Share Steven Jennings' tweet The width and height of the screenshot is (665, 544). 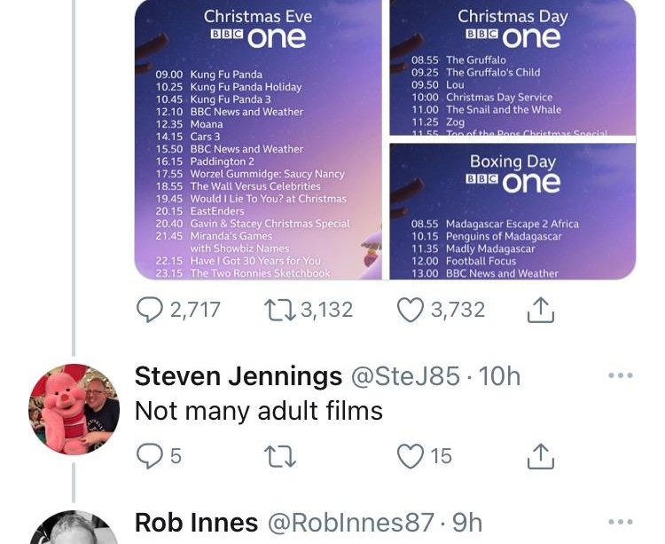point(540,456)
